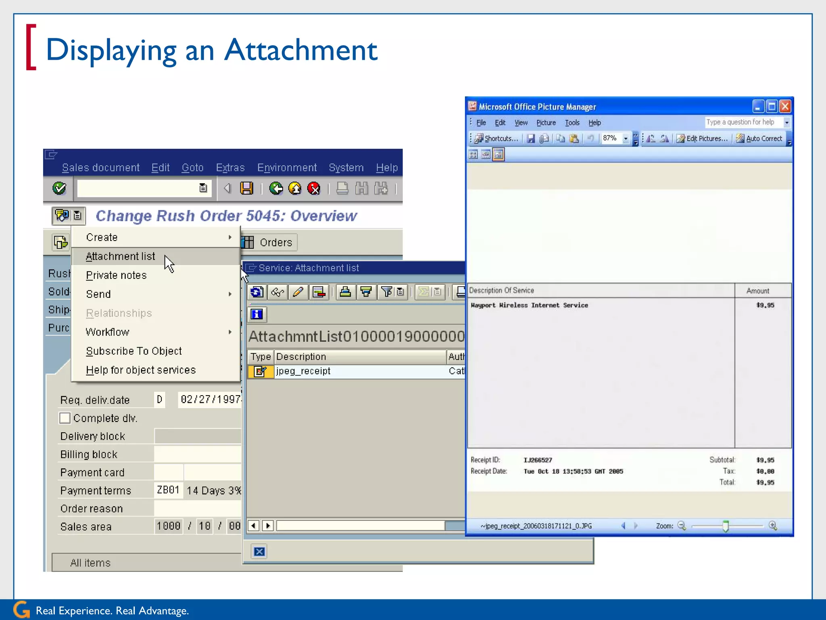Screen dimensions: 826x620
Task: Click the Sort ascending icon in Attachment list
Action: [x=345, y=292]
